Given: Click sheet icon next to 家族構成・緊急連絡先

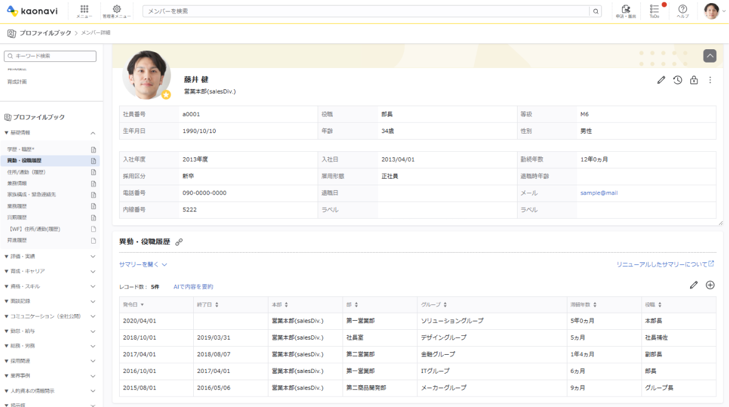Looking at the screenshot, I should click(94, 195).
